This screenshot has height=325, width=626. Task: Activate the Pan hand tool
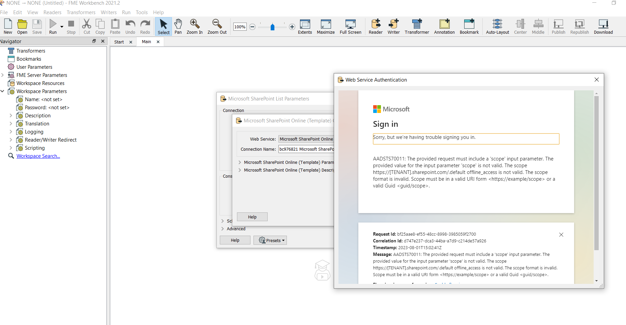(x=178, y=27)
